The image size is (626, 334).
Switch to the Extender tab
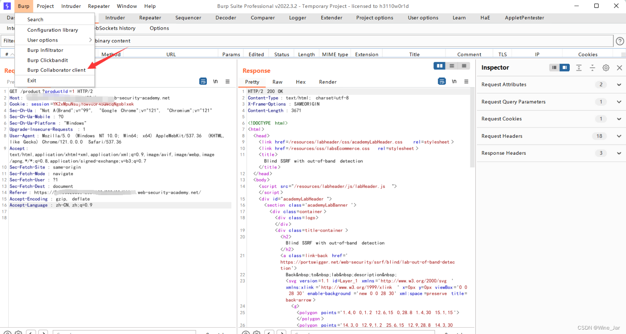332,18
